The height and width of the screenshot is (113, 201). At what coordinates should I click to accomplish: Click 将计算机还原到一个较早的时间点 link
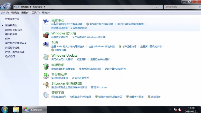coord(69,28)
